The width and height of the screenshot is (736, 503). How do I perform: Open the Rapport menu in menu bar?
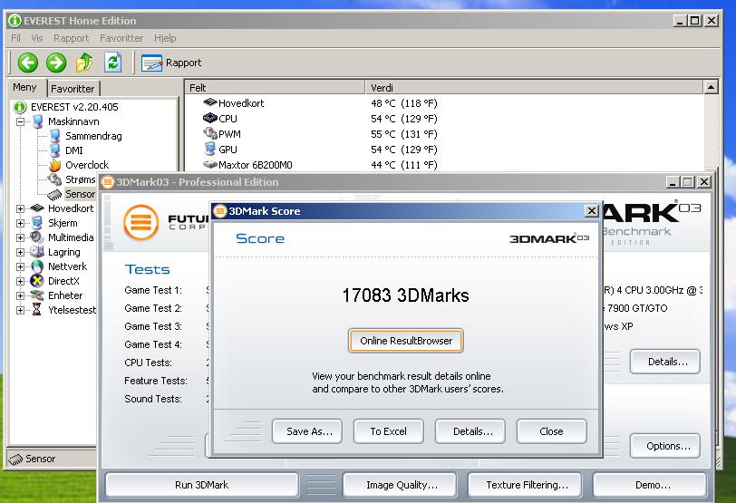click(71, 38)
